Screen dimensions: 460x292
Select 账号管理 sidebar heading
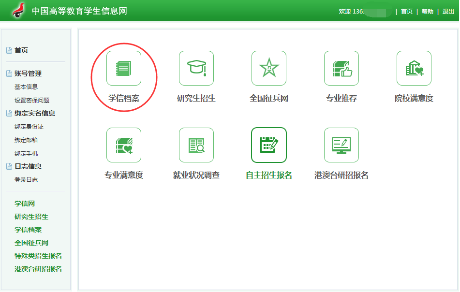coord(28,73)
